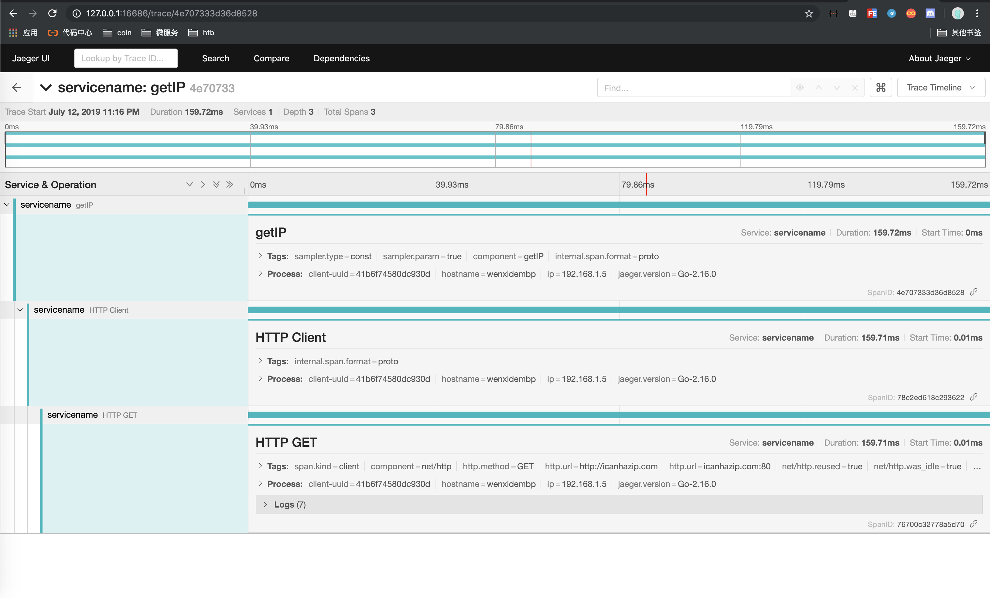Click the Jaeger UI home link
The image size is (990, 598).
[31, 58]
